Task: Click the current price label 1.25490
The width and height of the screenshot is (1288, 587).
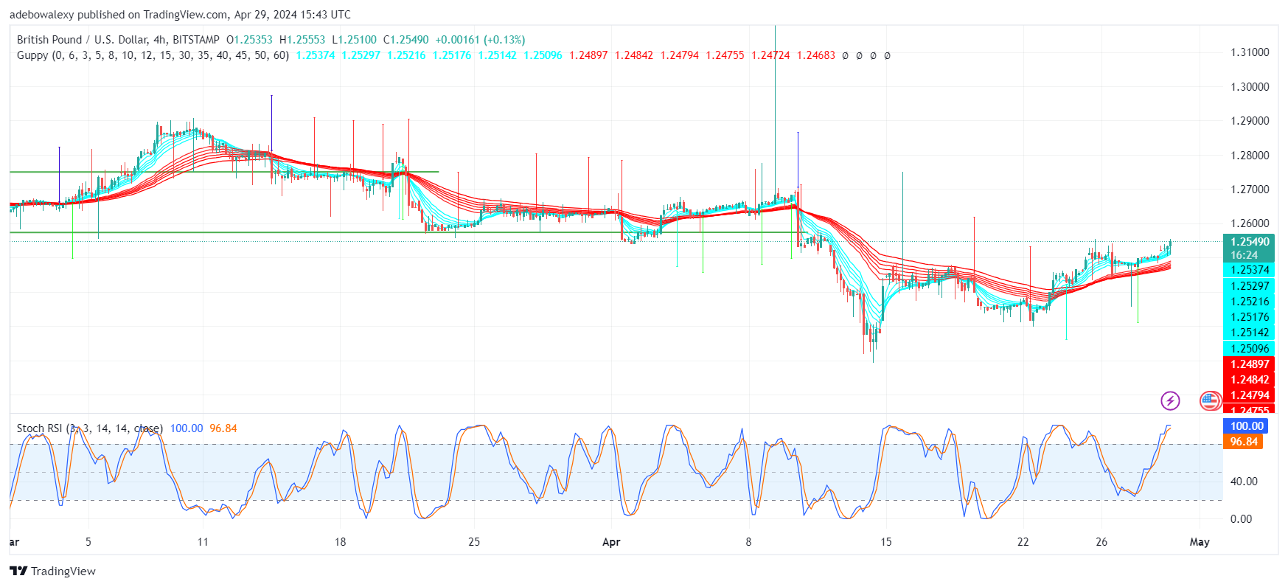Action: [1250, 242]
